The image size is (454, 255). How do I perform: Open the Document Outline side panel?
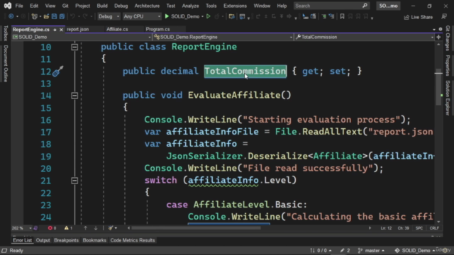(x=6, y=64)
